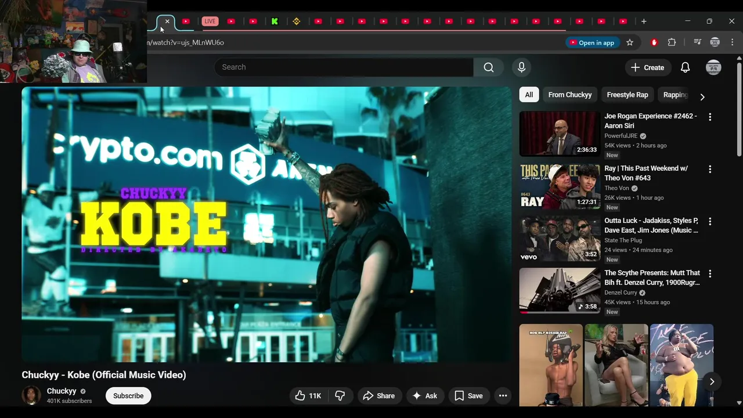Open the media control toolbar icon
This screenshot has height=418, width=743.
697,42
